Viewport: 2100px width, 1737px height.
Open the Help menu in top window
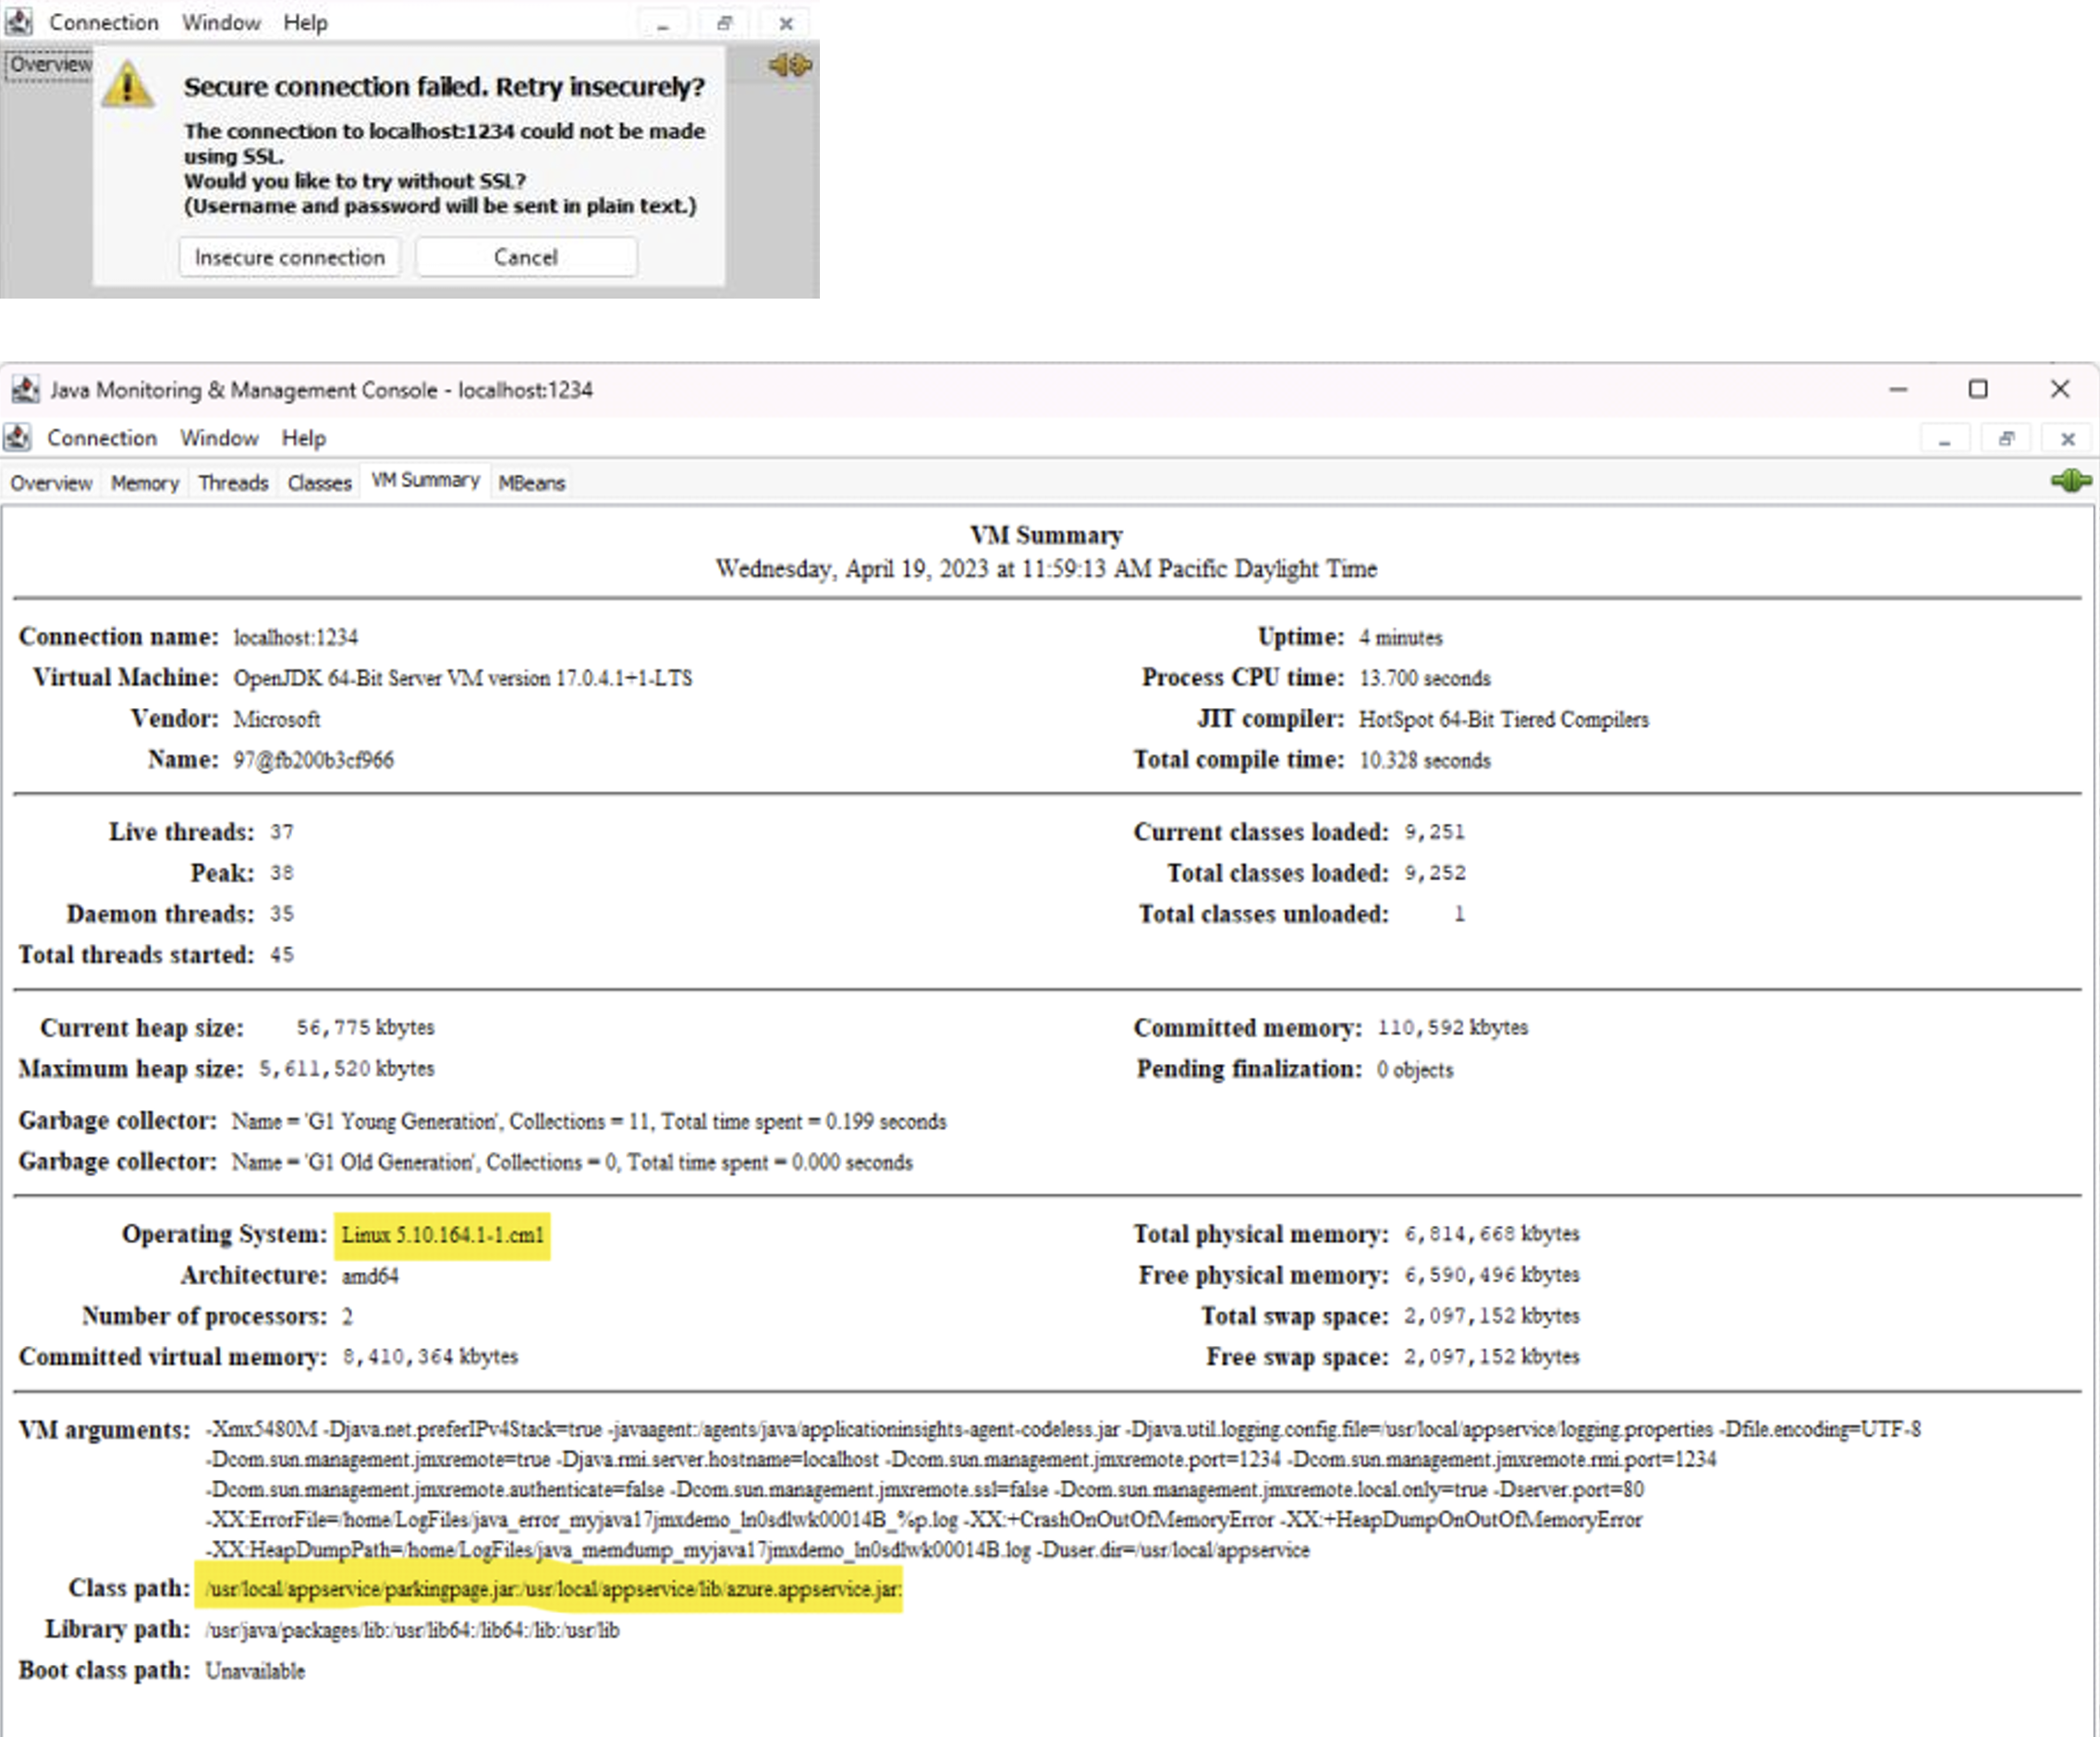click(305, 22)
